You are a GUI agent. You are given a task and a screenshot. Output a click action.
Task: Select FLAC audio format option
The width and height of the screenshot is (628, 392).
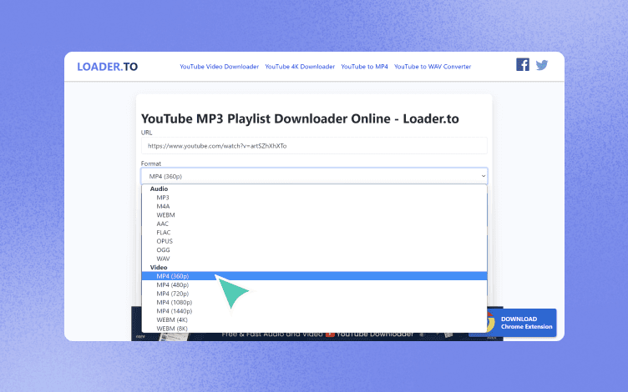[x=314, y=233]
